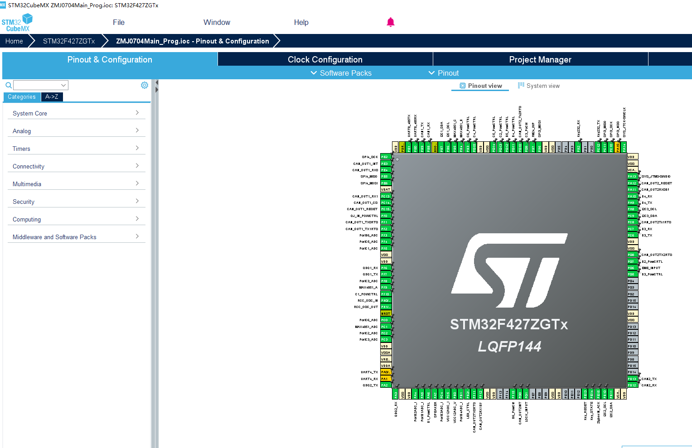This screenshot has width=692, height=448.
Task: Select pin PC6 labeled B3_TX
Action: coord(633,235)
